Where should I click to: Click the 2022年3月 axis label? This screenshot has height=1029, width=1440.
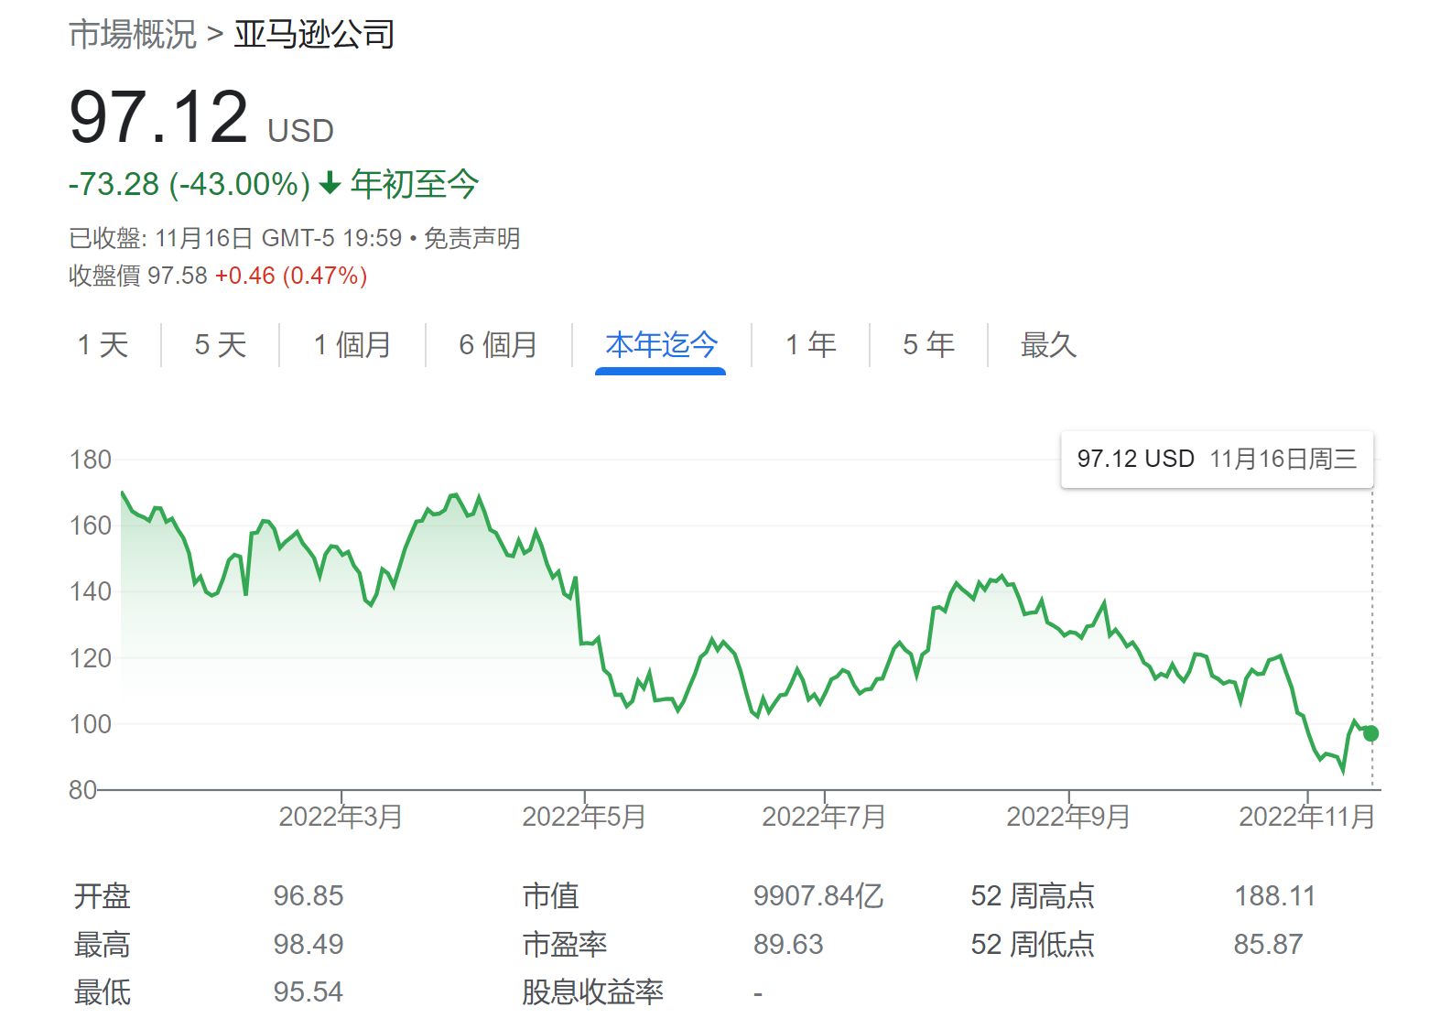click(341, 816)
